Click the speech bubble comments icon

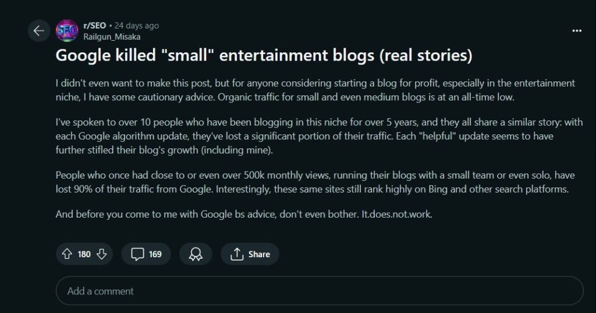pyautogui.click(x=137, y=254)
